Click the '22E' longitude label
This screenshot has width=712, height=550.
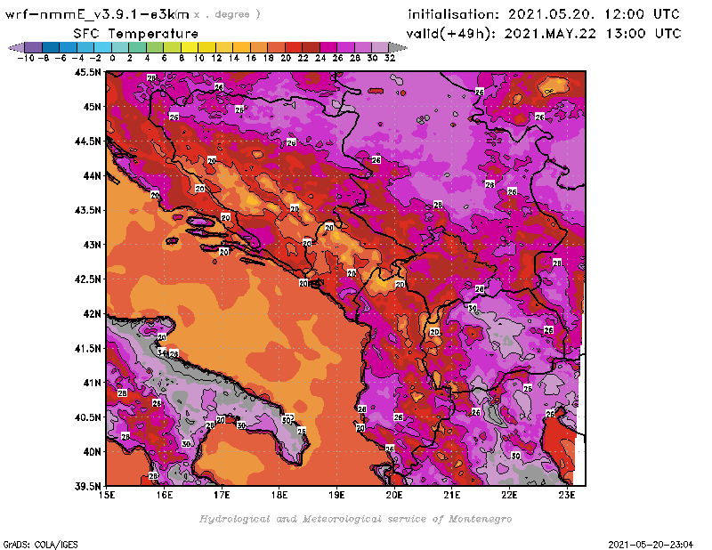point(509,495)
